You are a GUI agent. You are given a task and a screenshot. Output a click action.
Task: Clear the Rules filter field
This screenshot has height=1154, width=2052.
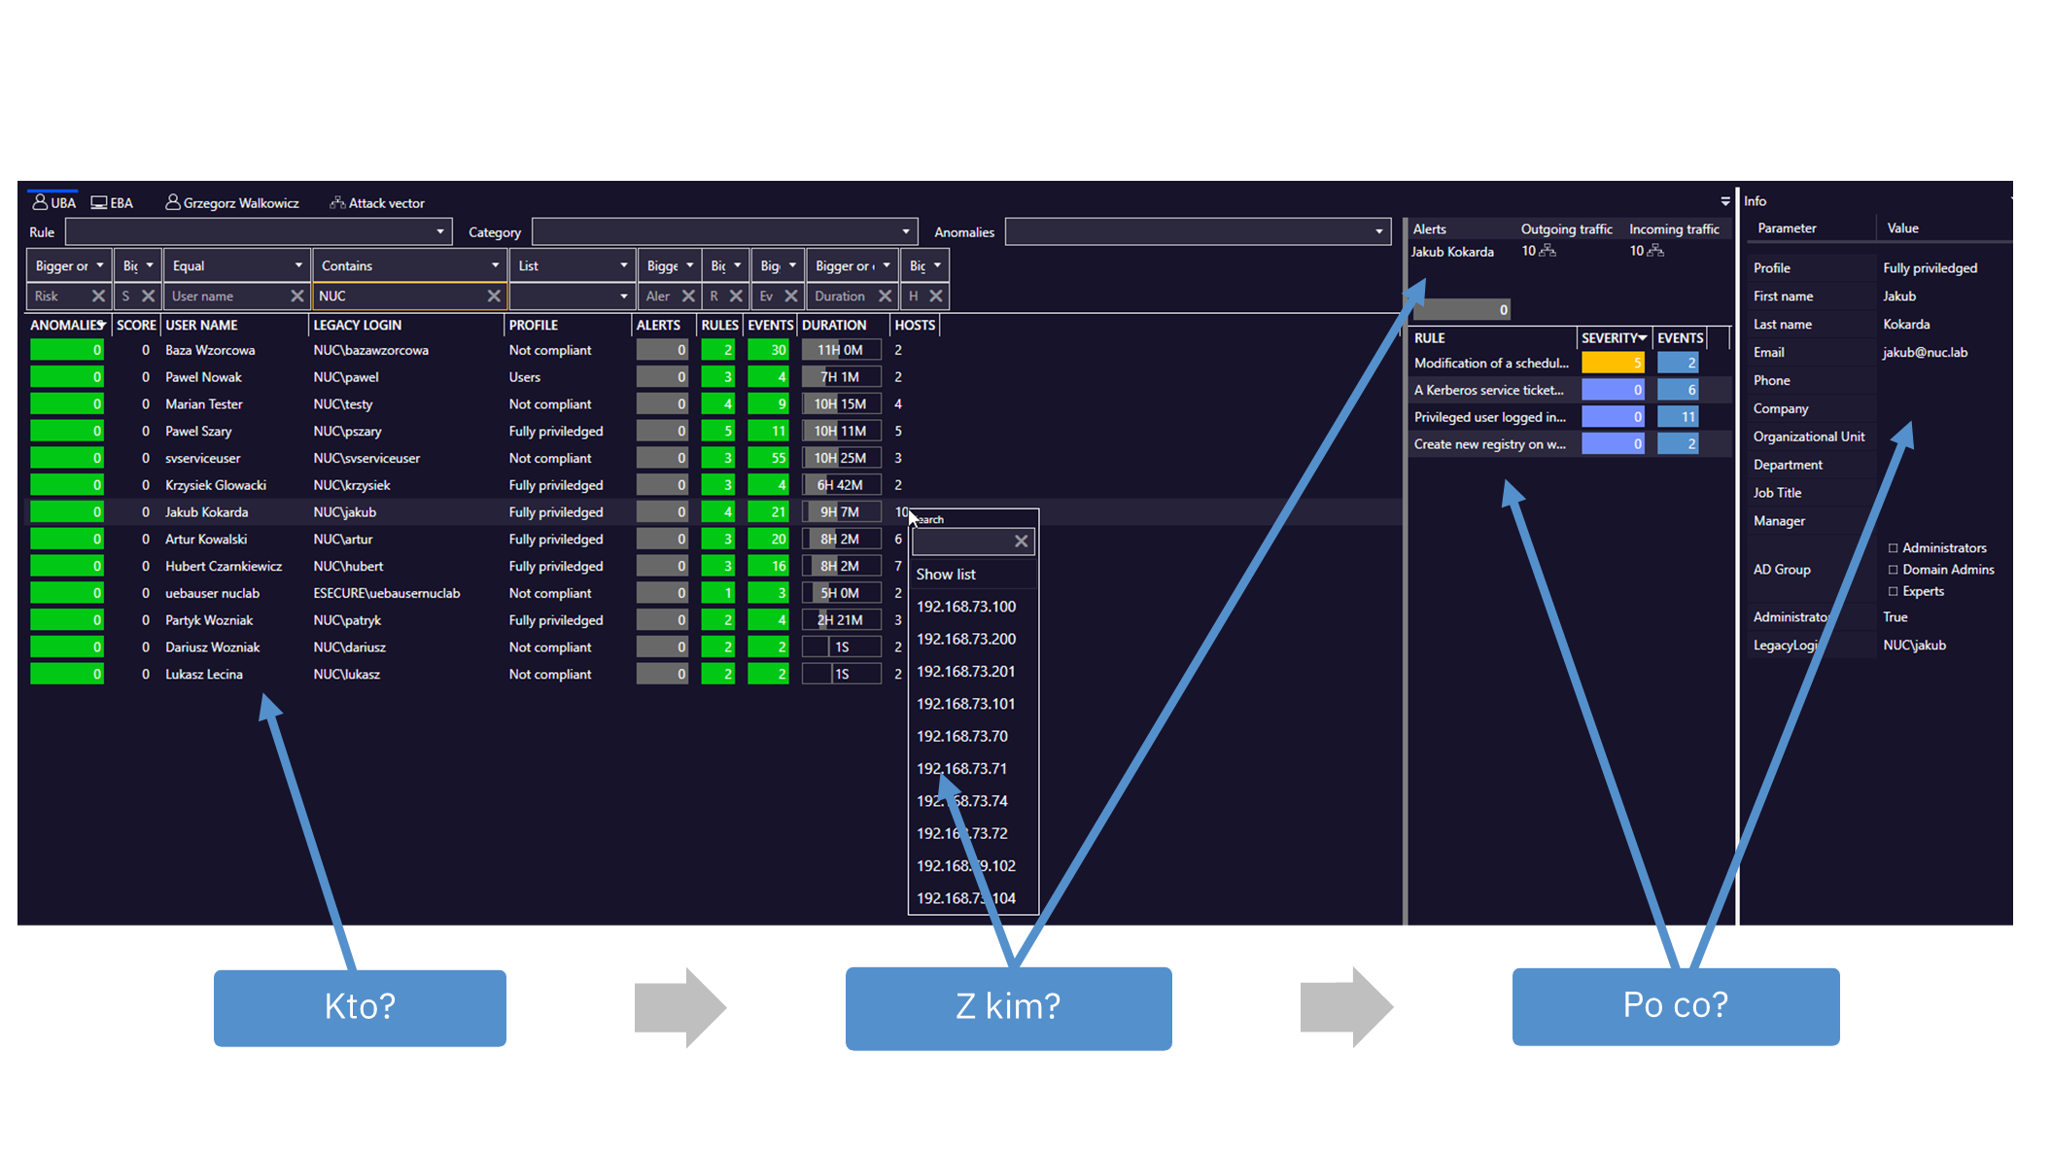tap(736, 296)
